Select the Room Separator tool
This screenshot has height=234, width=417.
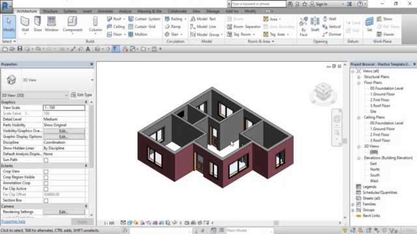coord(244,27)
